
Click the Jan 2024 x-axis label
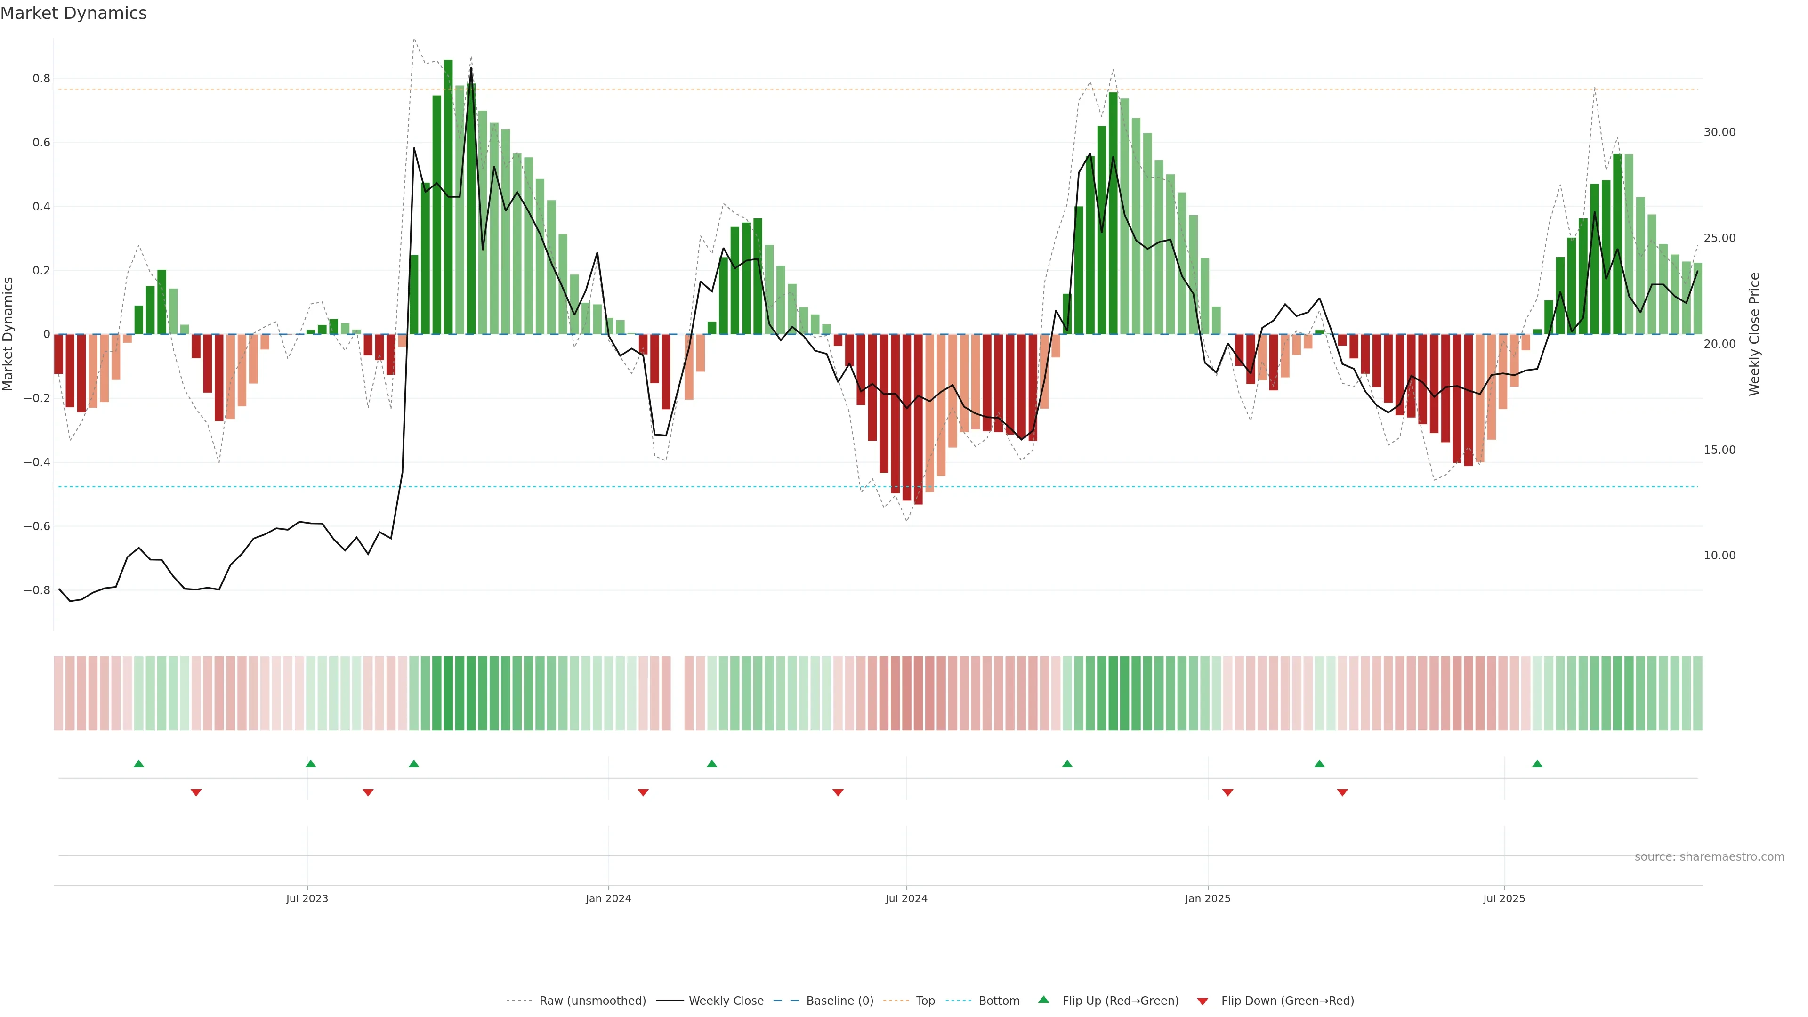point(608,898)
